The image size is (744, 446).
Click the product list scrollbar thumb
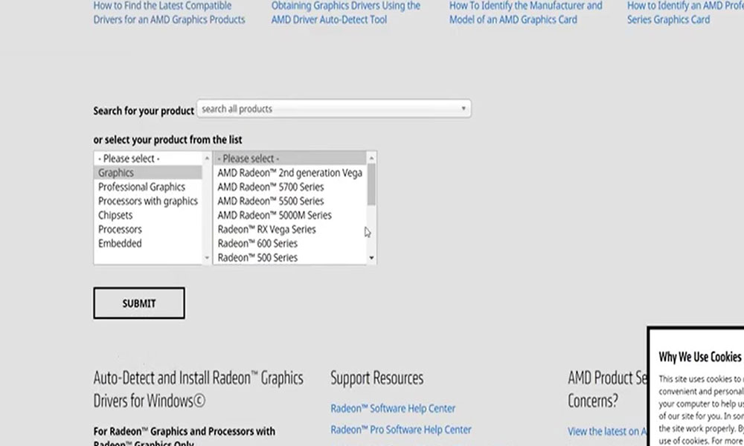coord(371,184)
